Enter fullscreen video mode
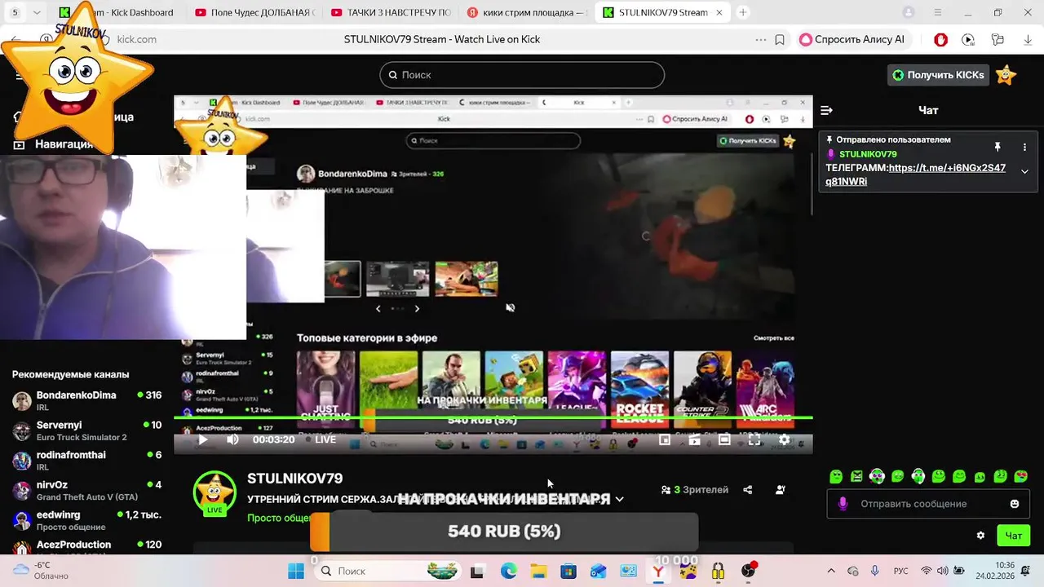Screen dimensions: 1044x587 [x=754, y=439]
